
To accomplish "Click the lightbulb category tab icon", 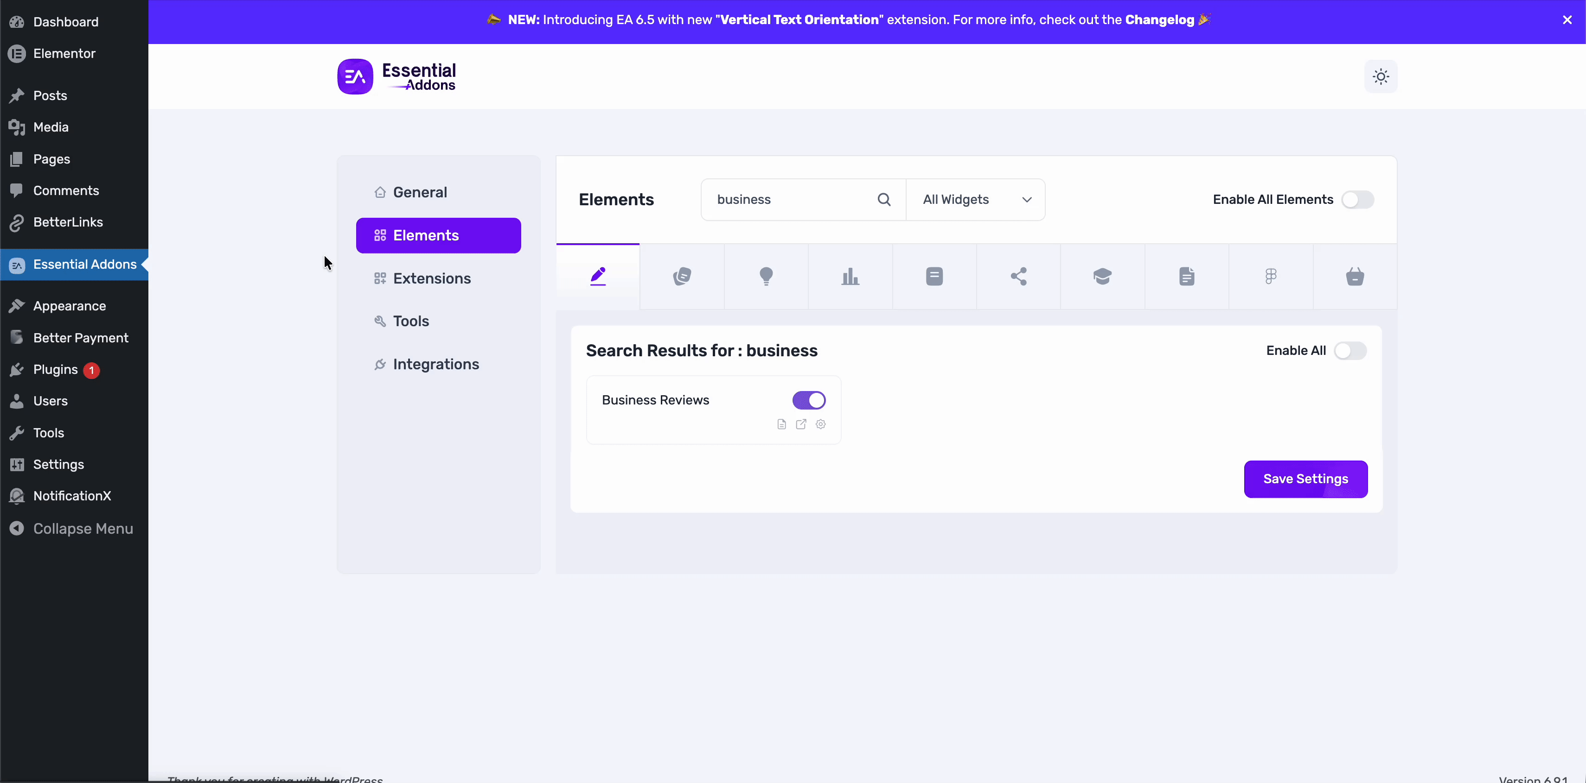I will tap(766, 277).
